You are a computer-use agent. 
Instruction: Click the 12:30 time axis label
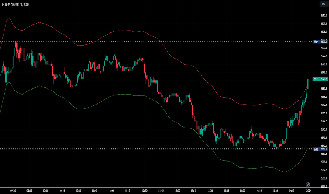145,191
